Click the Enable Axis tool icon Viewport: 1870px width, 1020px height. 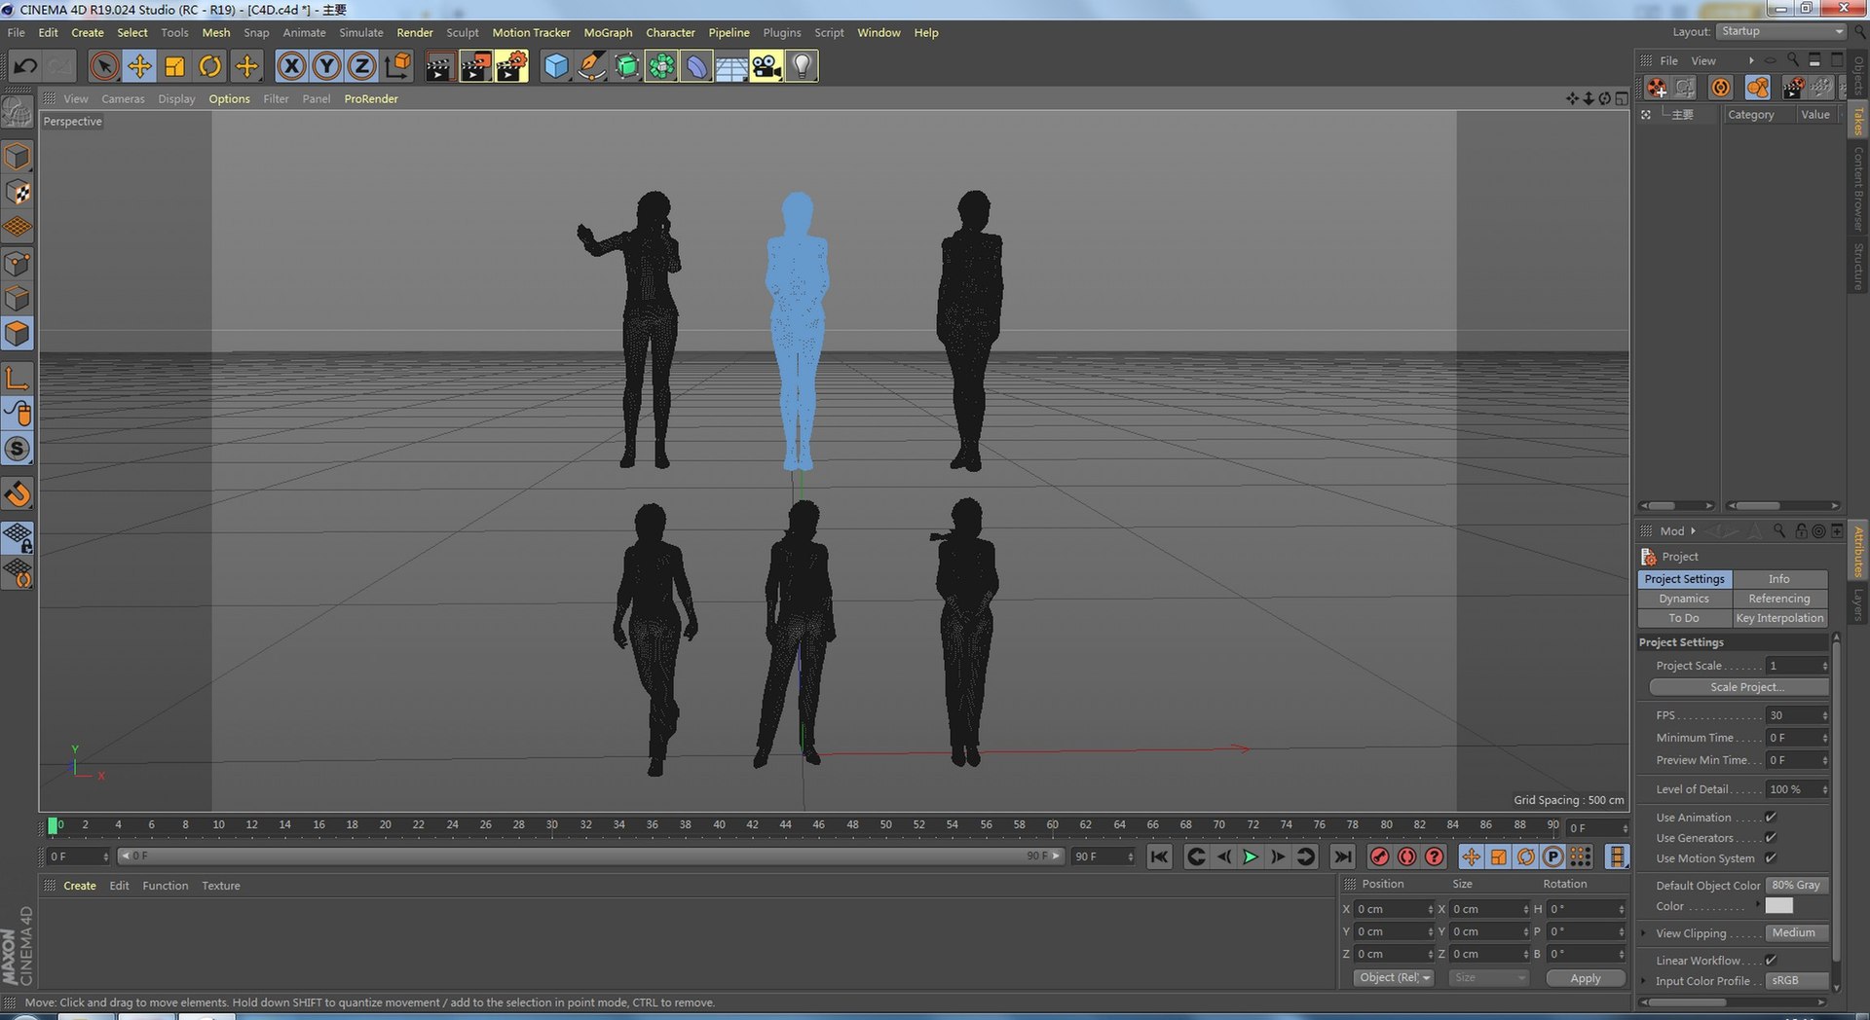18,378
